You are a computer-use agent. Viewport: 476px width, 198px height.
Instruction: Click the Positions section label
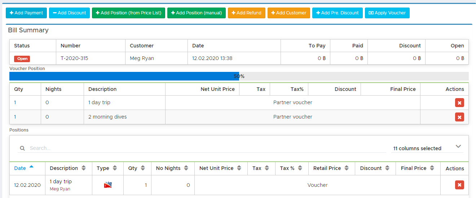pos(19,130)
